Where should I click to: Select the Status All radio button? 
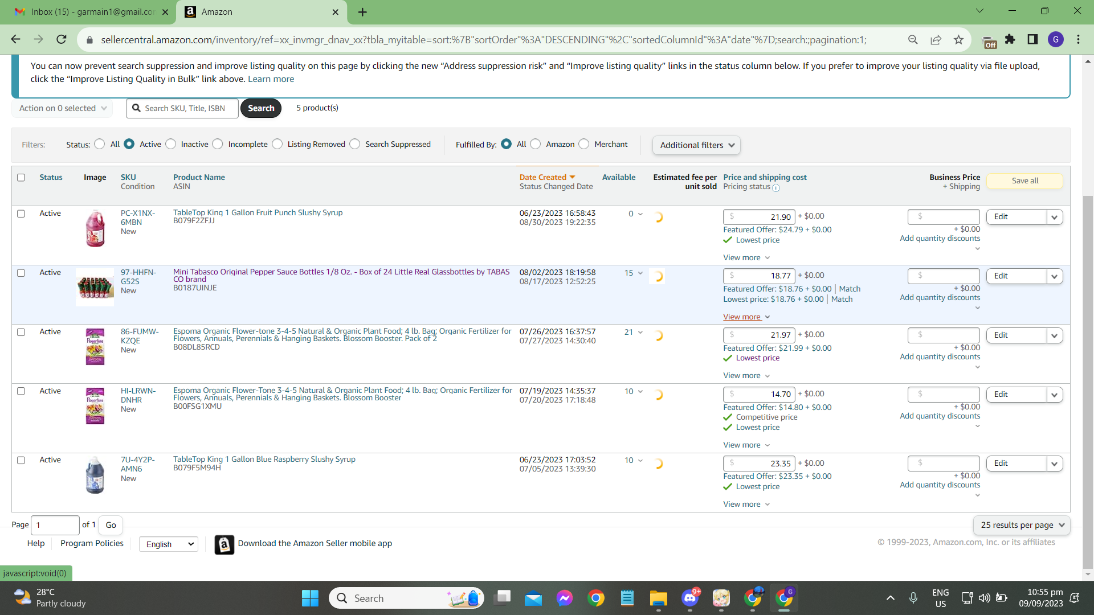point(100,144)
